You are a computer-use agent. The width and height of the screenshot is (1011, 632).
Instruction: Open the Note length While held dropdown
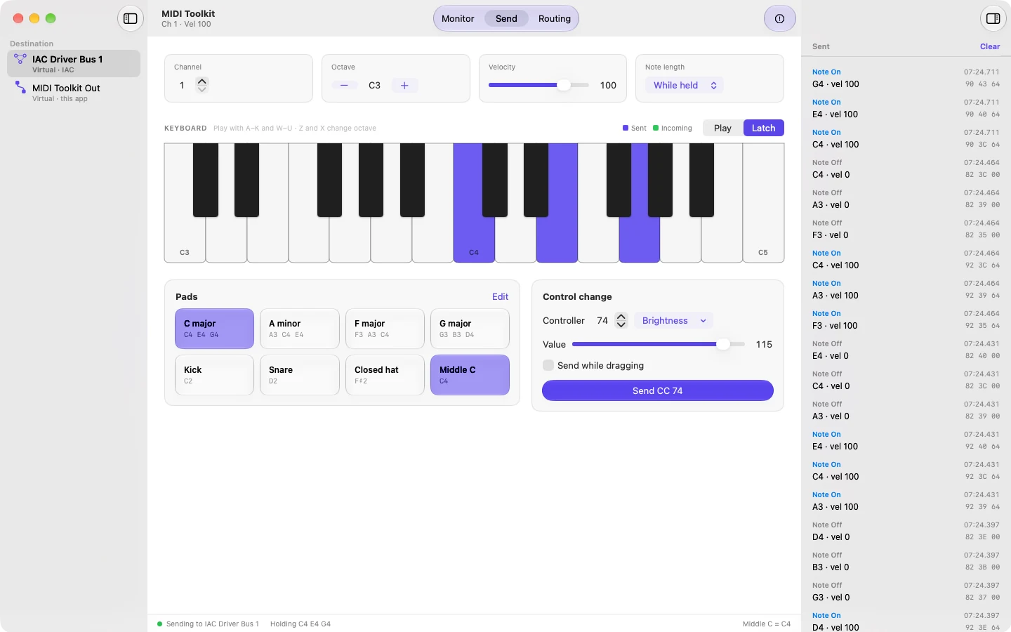pos(684,85)
